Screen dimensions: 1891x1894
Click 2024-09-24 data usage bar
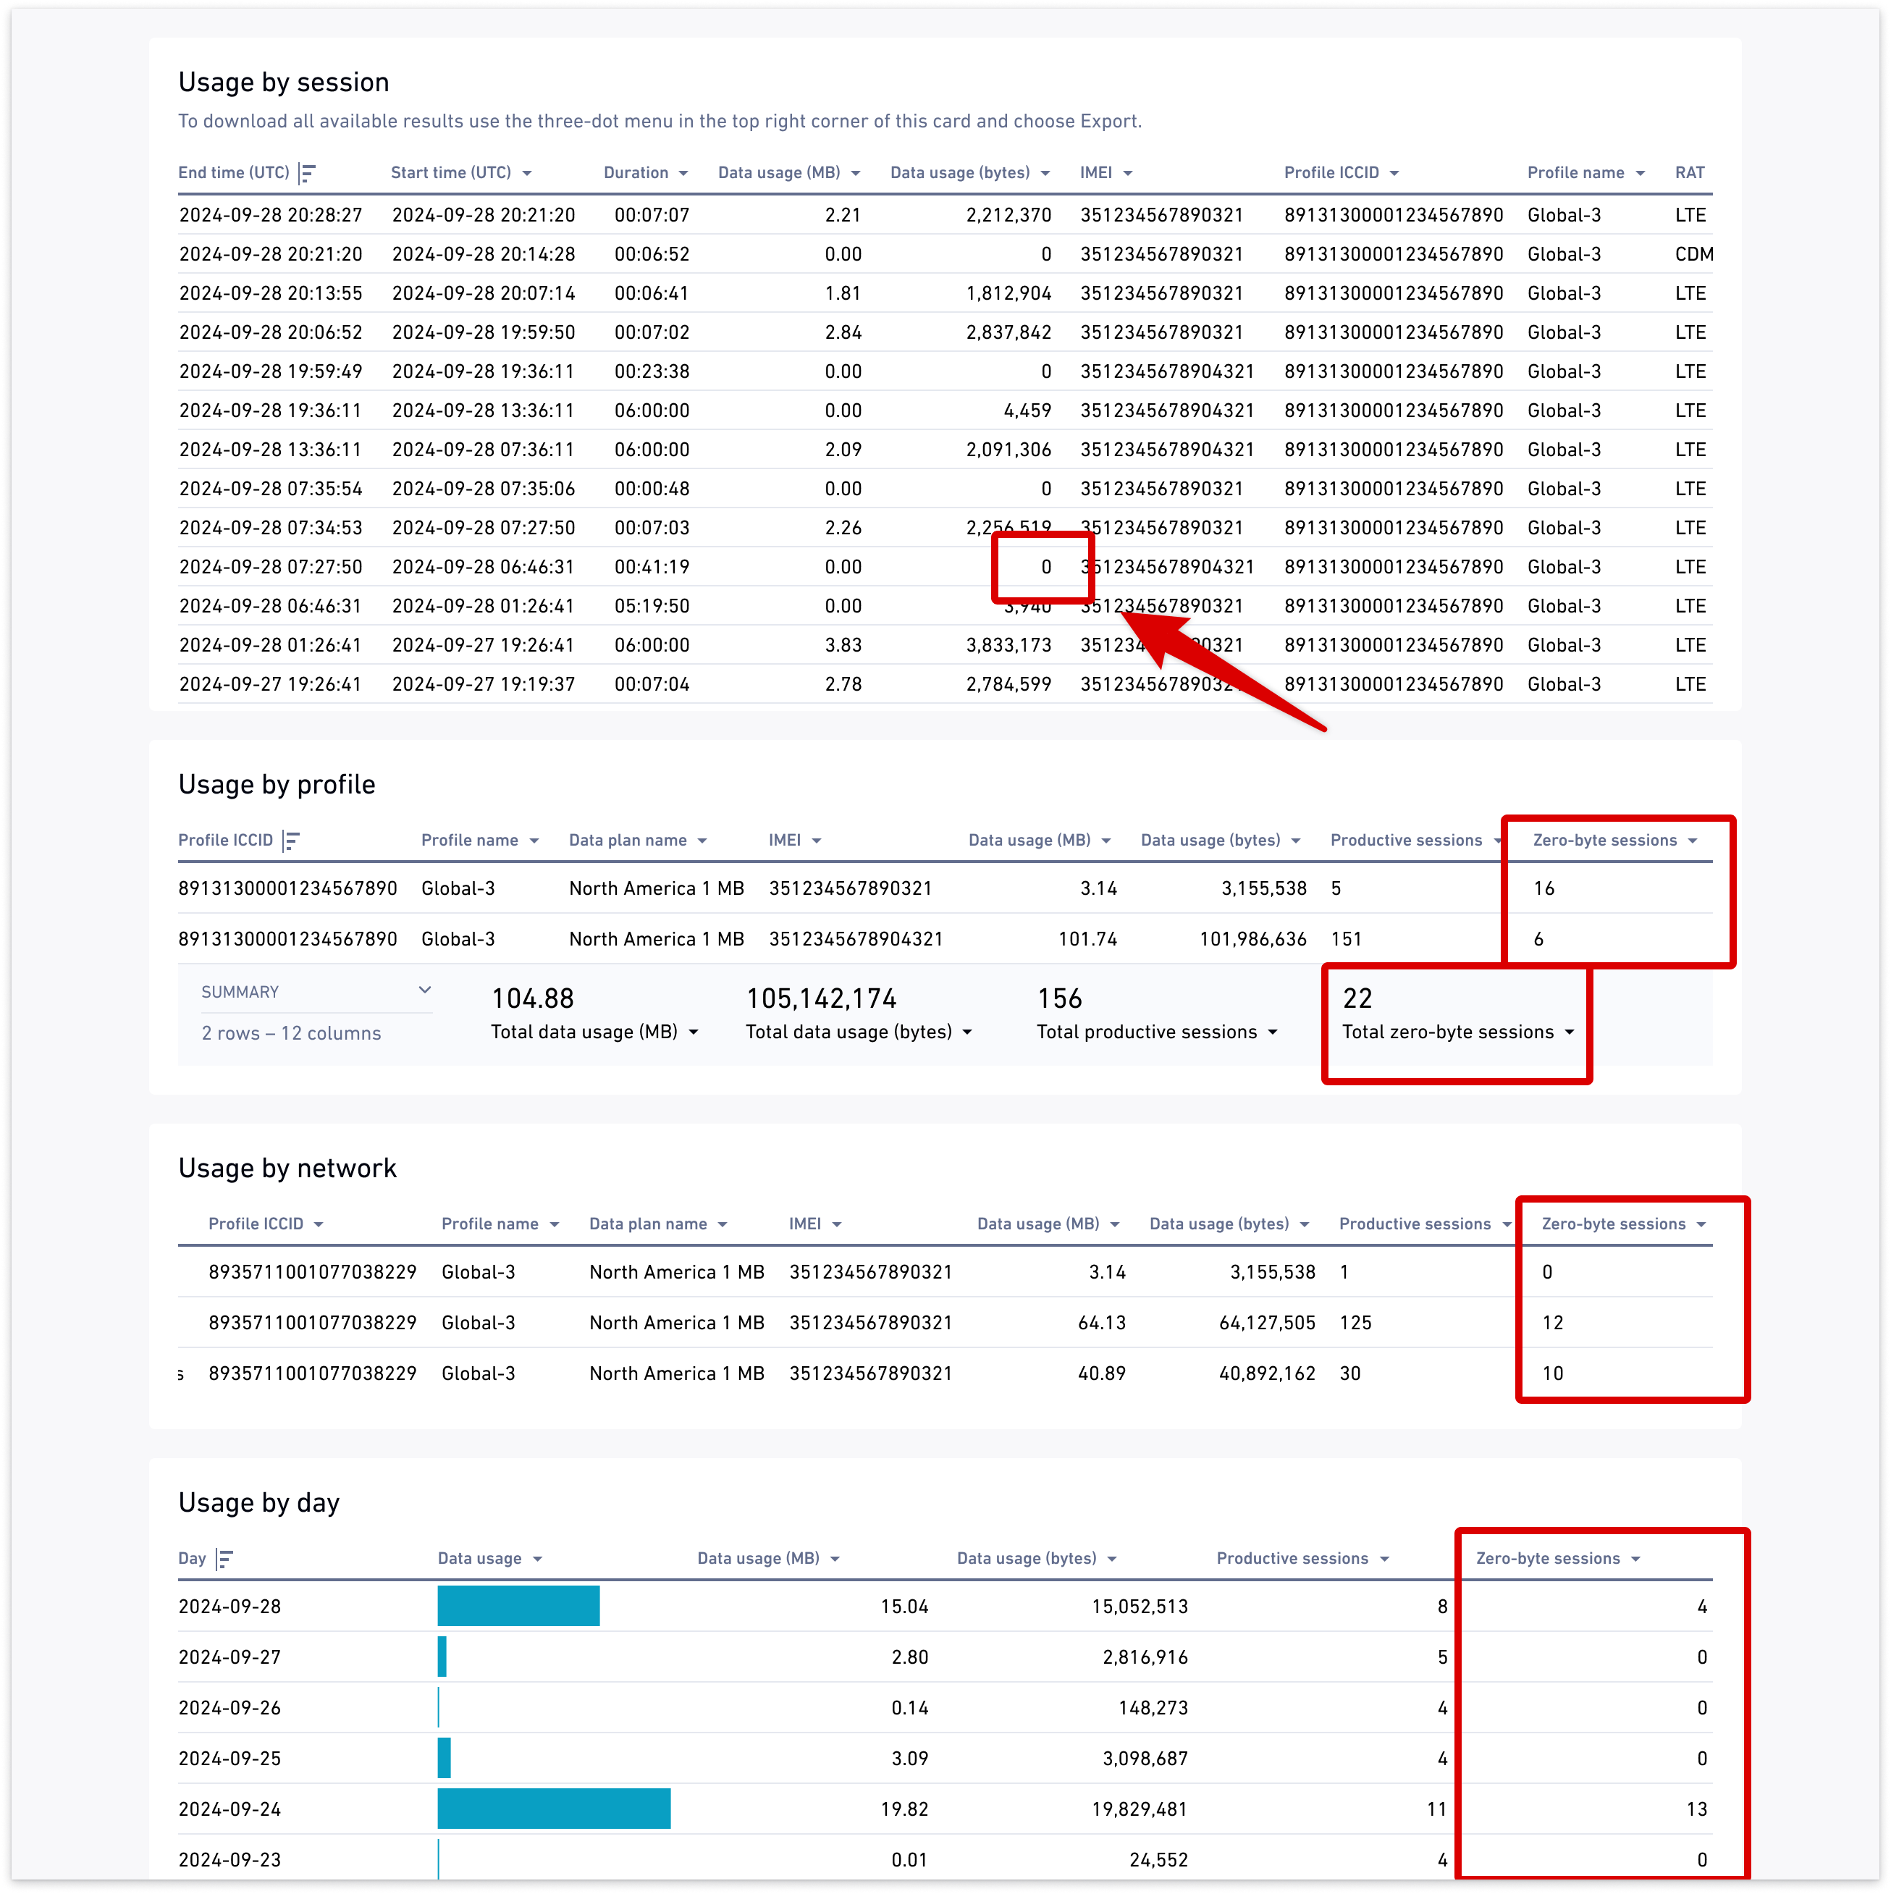[x=554, y=1809]
